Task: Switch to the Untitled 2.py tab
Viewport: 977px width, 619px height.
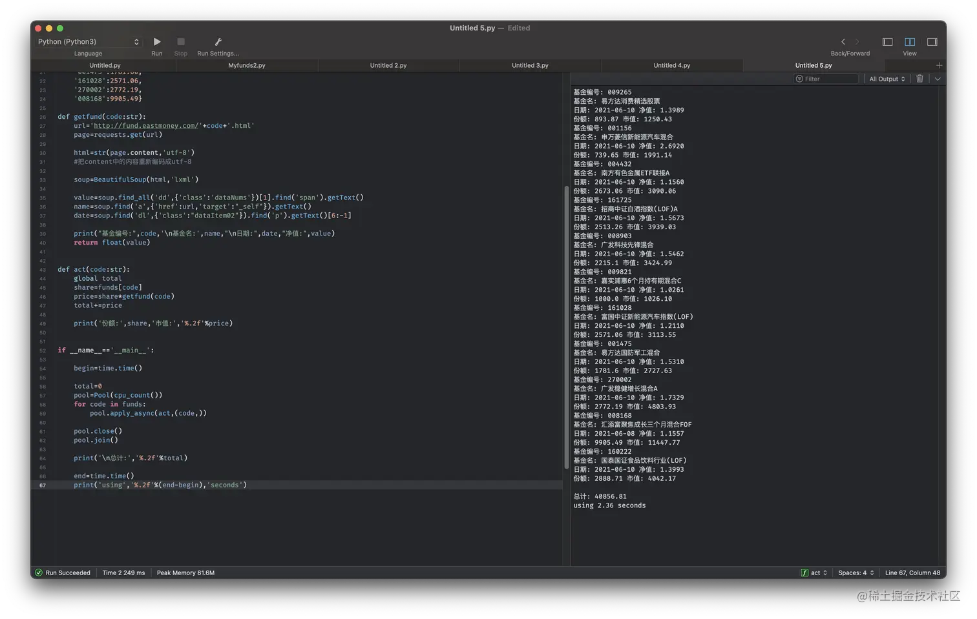Action: coord(388,65)
